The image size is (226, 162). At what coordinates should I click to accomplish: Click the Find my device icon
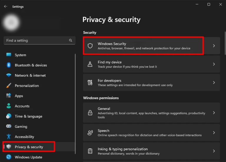[90, 64]
